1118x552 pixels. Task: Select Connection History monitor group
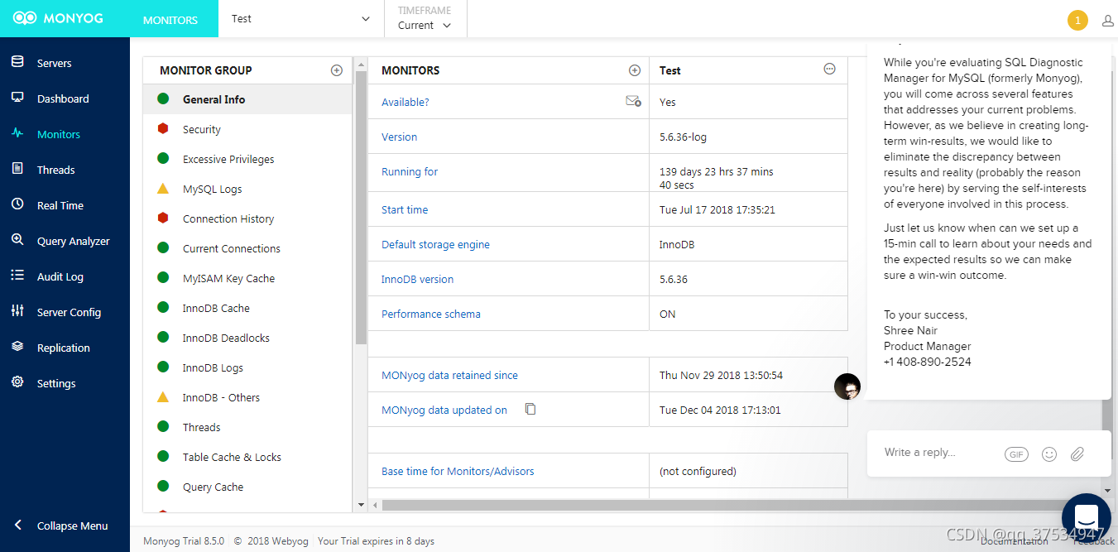tap(247, 218)
